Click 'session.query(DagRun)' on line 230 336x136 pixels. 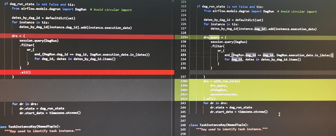click(x=229, y=42)
